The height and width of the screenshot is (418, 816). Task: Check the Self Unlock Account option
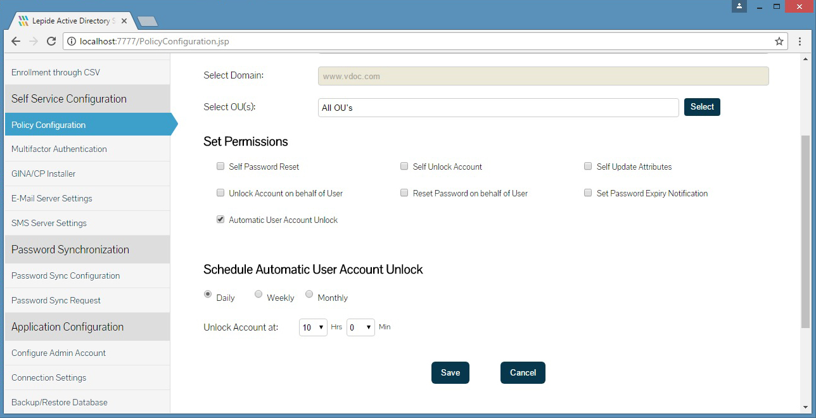(x=404, y=167)
